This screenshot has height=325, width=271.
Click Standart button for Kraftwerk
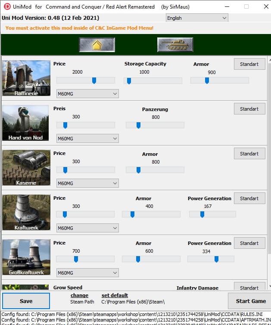(249, 198)
